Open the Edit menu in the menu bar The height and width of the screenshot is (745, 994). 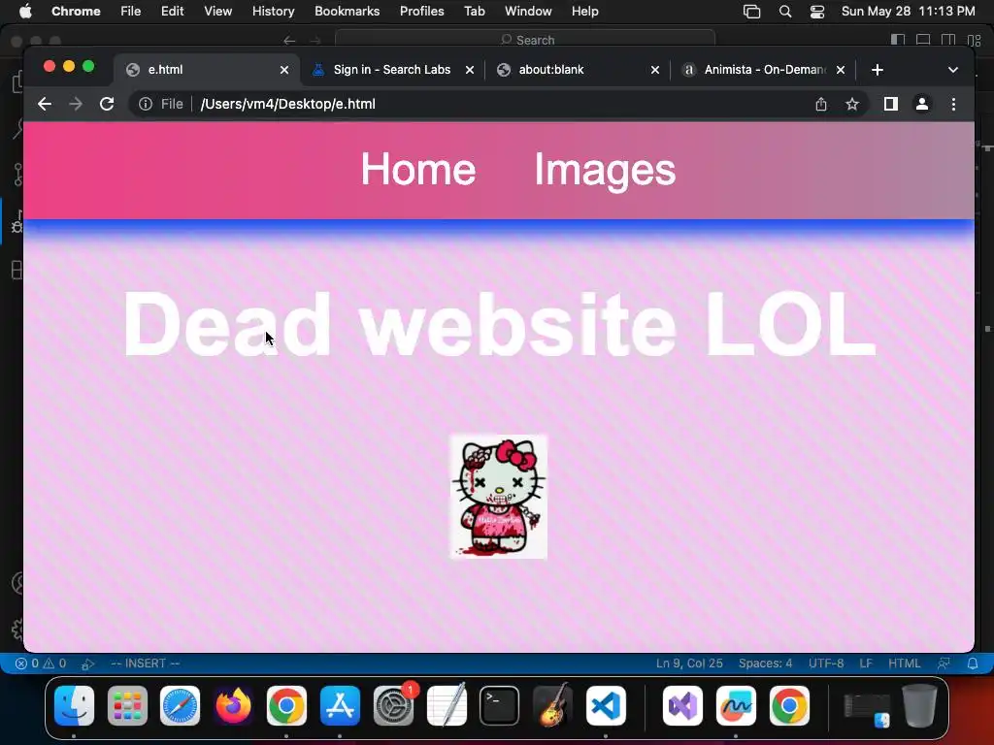pos(172,12)
